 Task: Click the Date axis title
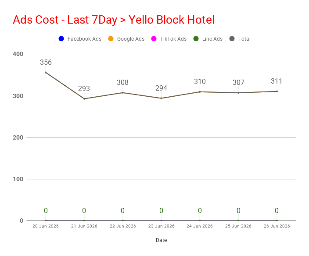pos(162,240)
